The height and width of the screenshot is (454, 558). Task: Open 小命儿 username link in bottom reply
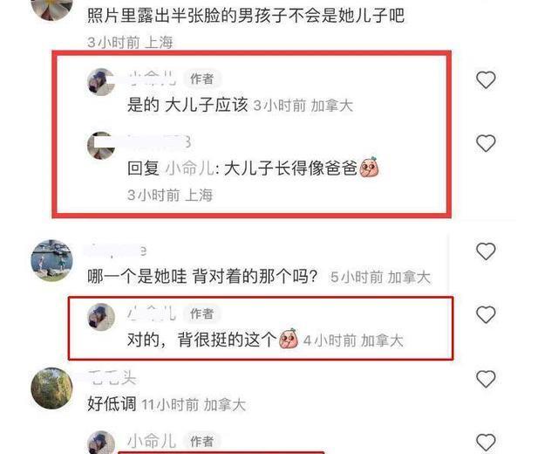(x=152, y=441)
